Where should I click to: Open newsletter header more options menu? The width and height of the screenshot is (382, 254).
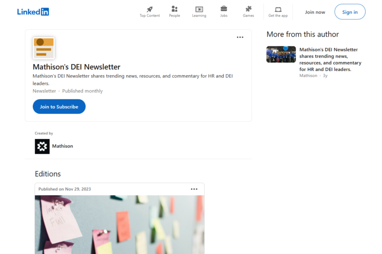point(240,37)
